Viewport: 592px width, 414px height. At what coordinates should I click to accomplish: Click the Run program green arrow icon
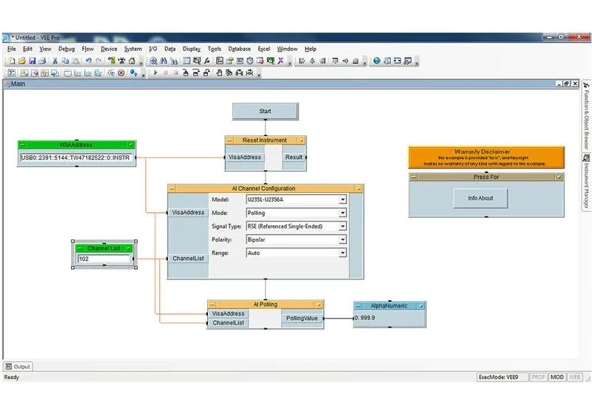point(155,72)
